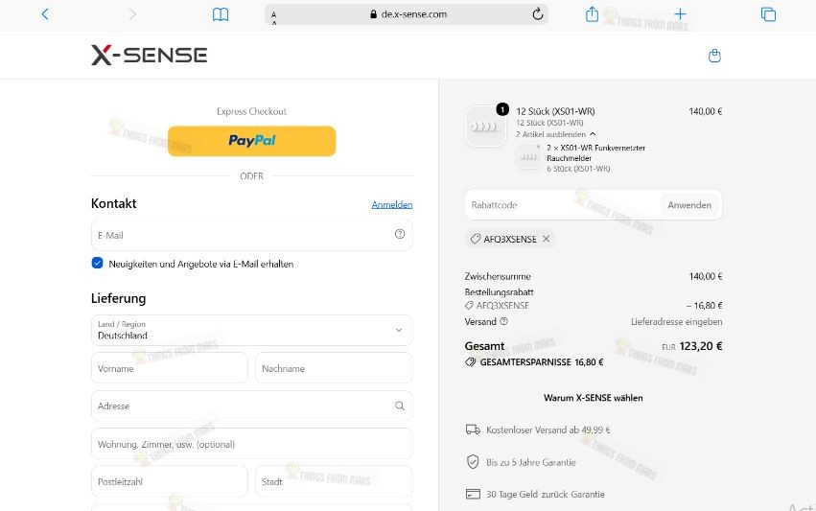Click the Versand info question mark icon
Viewport: 816px width, 511px height.
503,321
